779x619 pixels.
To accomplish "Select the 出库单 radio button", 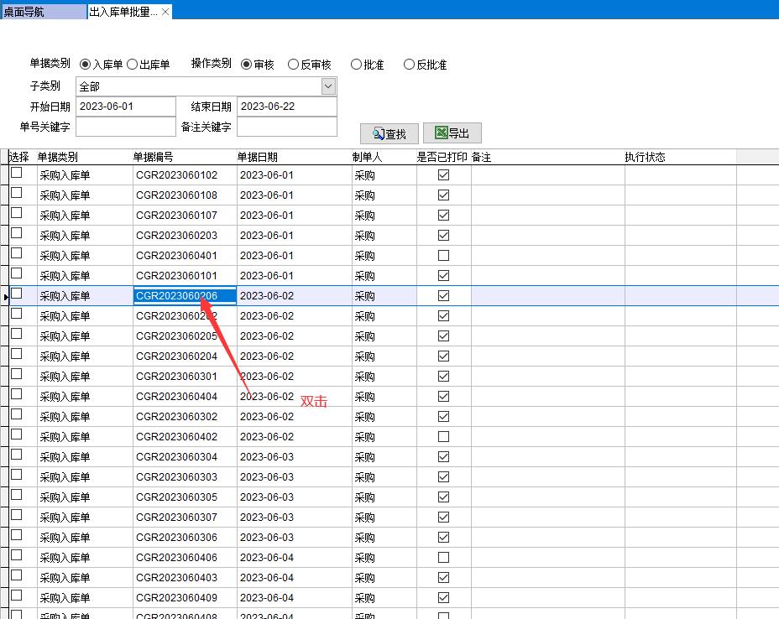I will (x=133, y=65).
